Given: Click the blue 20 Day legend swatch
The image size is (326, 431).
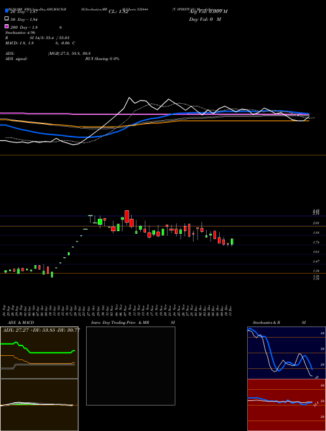Looking at the screenshot, I should (x=7, y=11).
